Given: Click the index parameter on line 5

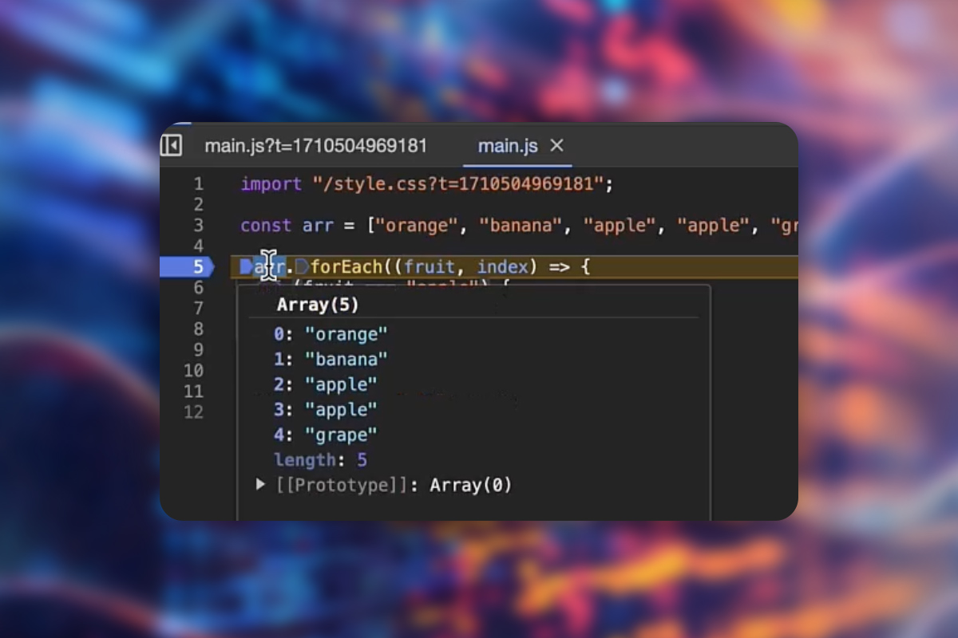Looking at the screenshot, I should pyautogui.click(x=502, y=266).
